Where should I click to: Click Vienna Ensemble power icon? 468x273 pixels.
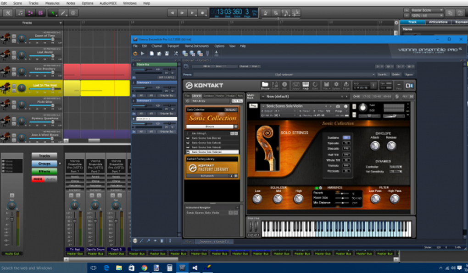pyautogui.click(x=135, y=54)
